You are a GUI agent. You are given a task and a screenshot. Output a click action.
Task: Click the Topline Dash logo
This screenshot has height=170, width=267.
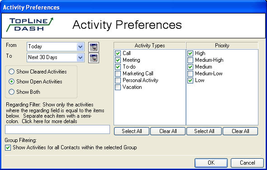(x=30, y=25)
